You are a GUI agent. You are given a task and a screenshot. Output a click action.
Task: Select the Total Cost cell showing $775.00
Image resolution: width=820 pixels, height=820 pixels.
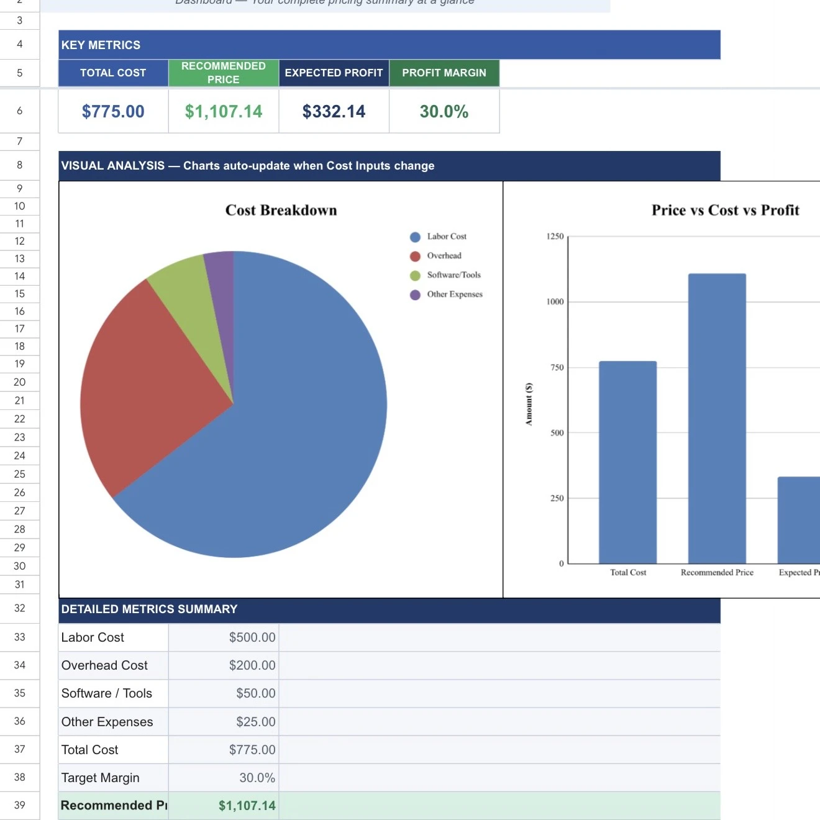tap(112, 111)
